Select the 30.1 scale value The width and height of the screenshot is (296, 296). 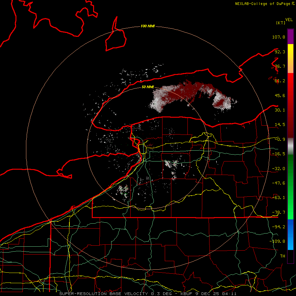coord(280,110)
